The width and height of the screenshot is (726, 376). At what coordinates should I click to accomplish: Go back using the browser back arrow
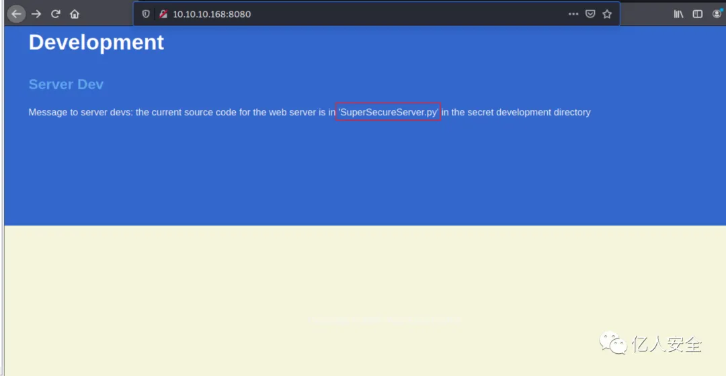pyautogui.click(x=16, y=14)
